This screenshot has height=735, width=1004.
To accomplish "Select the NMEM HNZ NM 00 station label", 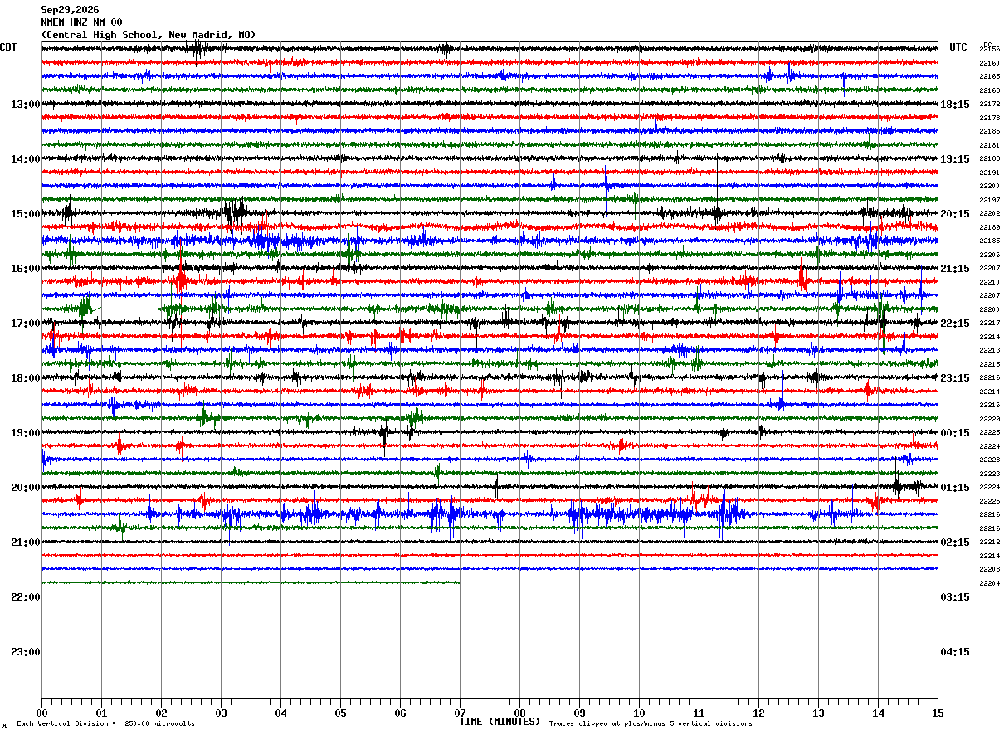I will coord(81,22).
